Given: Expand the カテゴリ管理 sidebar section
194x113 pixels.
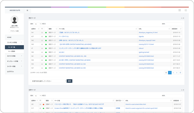Looking at the screenshot, I should click(x=14, y=56).
